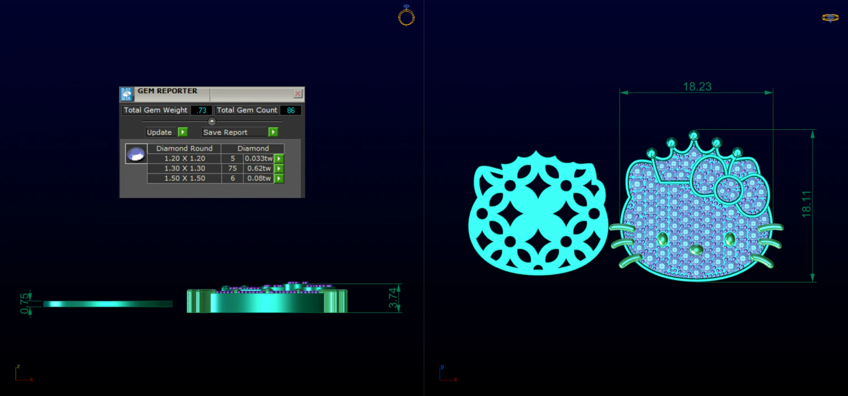Click the 18.11 height dimension label
This screenshot has height=396, width=848.
pos(807,203)
